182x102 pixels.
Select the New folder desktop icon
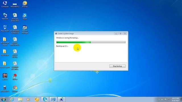[x=5, y=53]
